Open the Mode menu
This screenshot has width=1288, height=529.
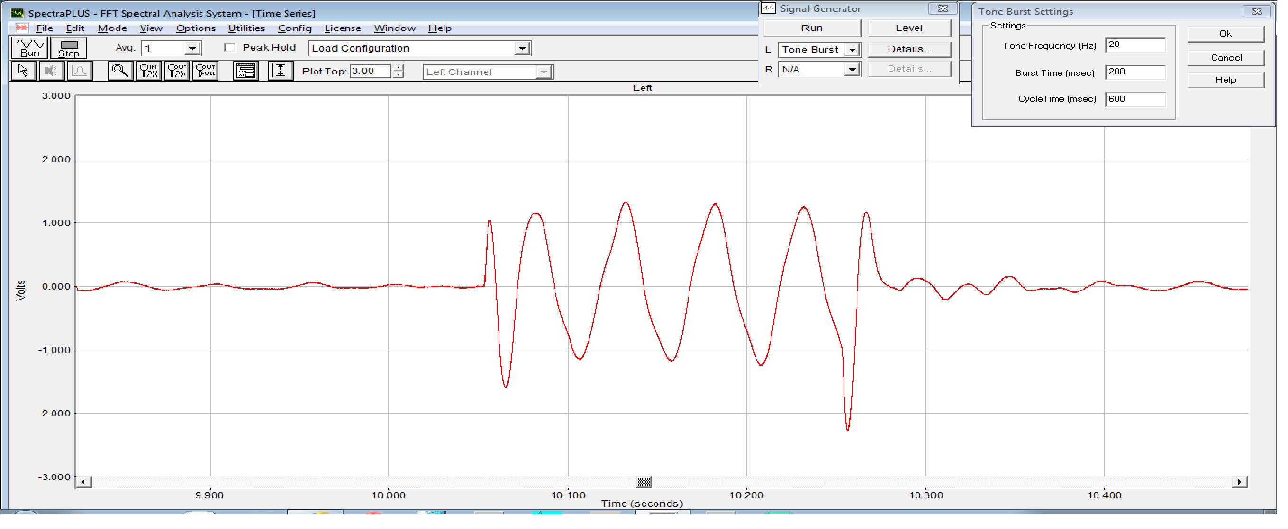[112, 28]
